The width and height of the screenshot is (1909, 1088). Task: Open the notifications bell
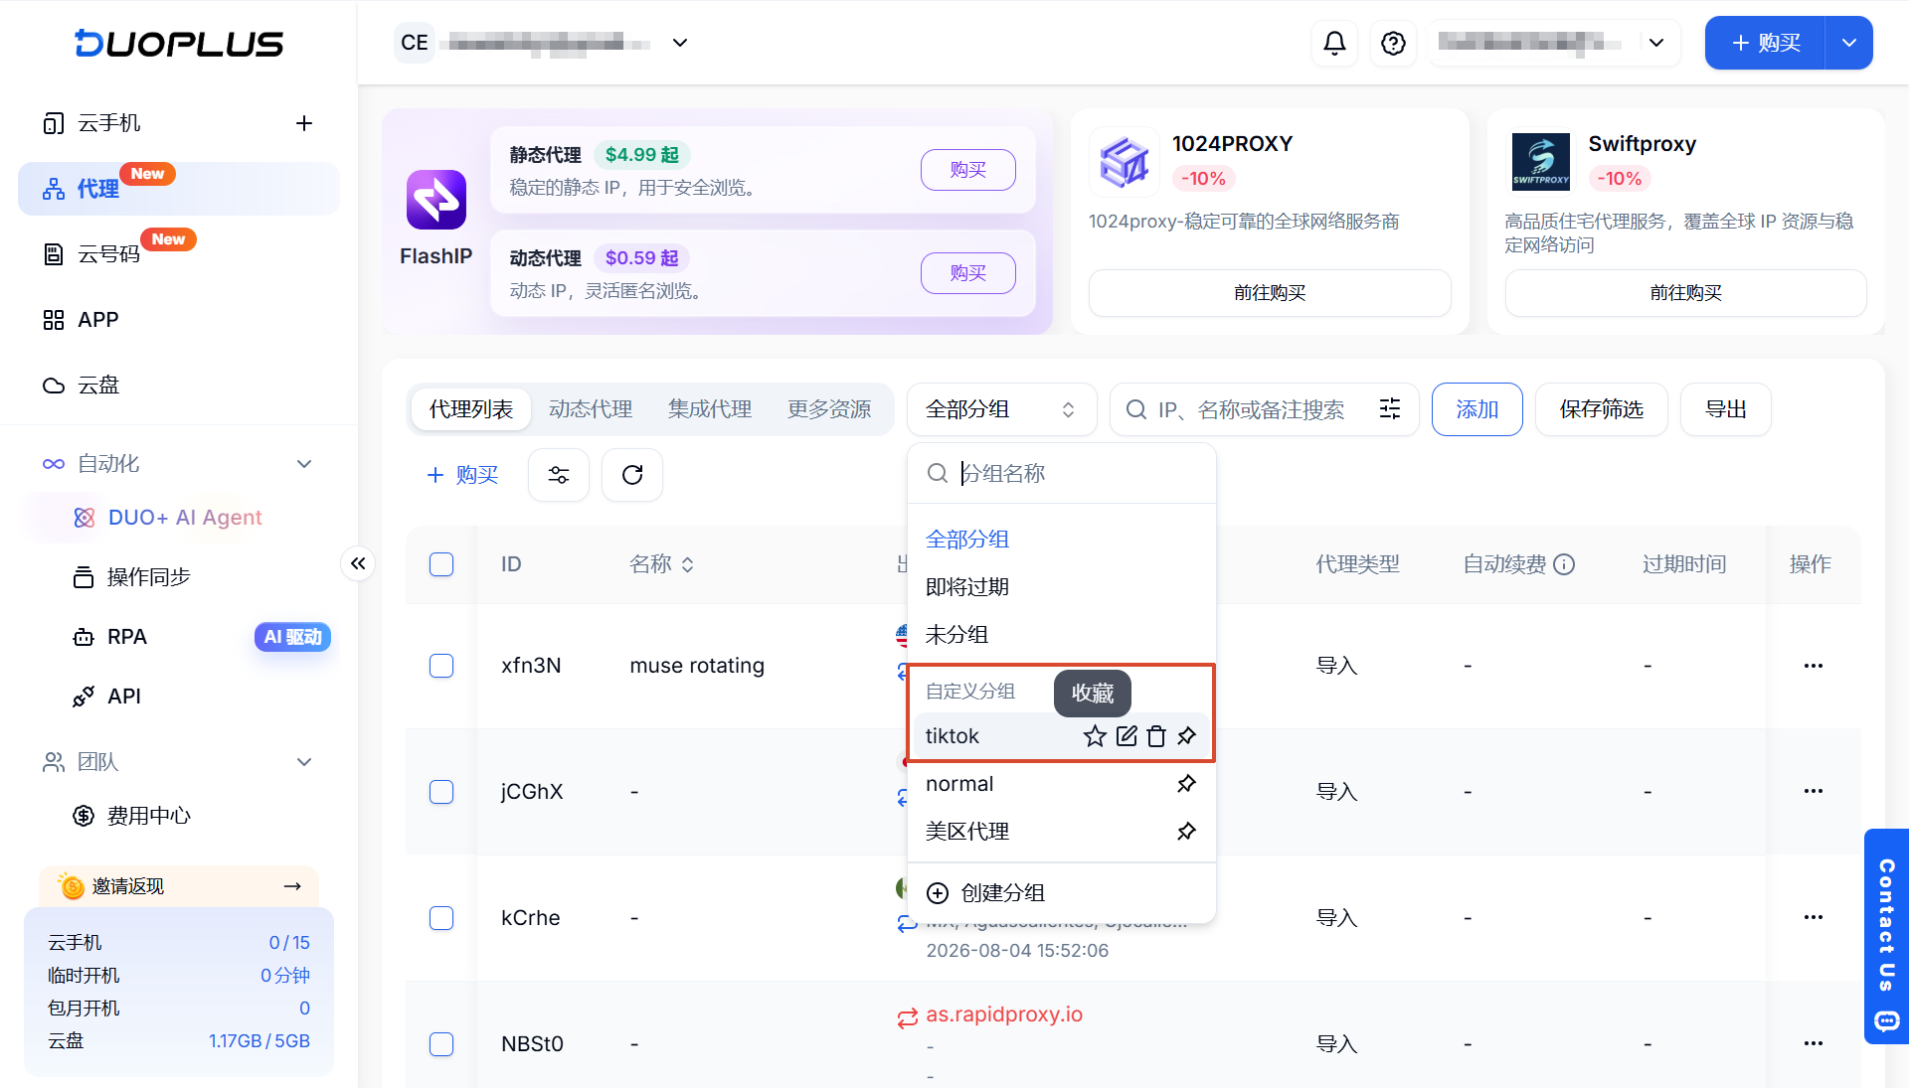click(1334, 43)
